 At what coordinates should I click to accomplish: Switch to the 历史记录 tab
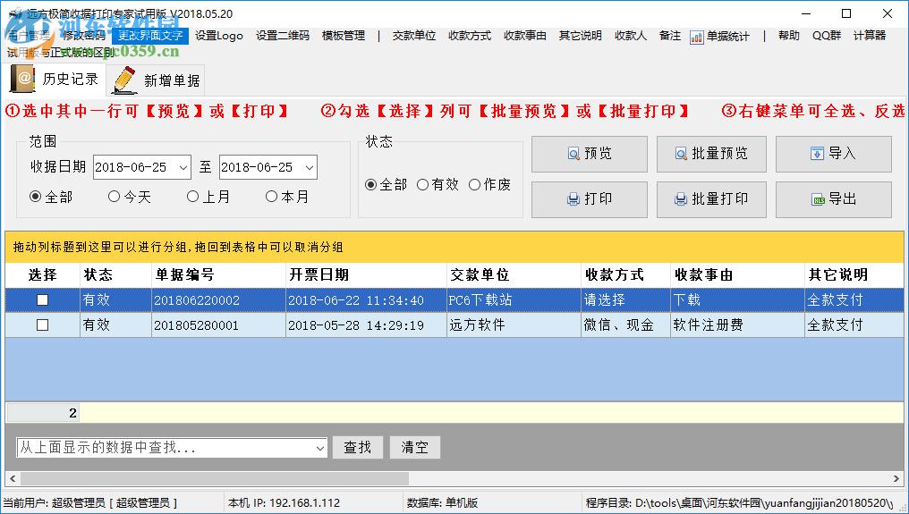[55, 80]
